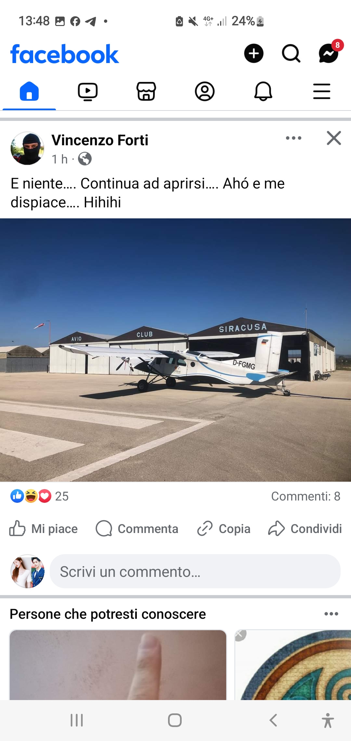Go to the profile tab icon
Viewport: 351px width, 741px height.
click(x=205, y=91)
